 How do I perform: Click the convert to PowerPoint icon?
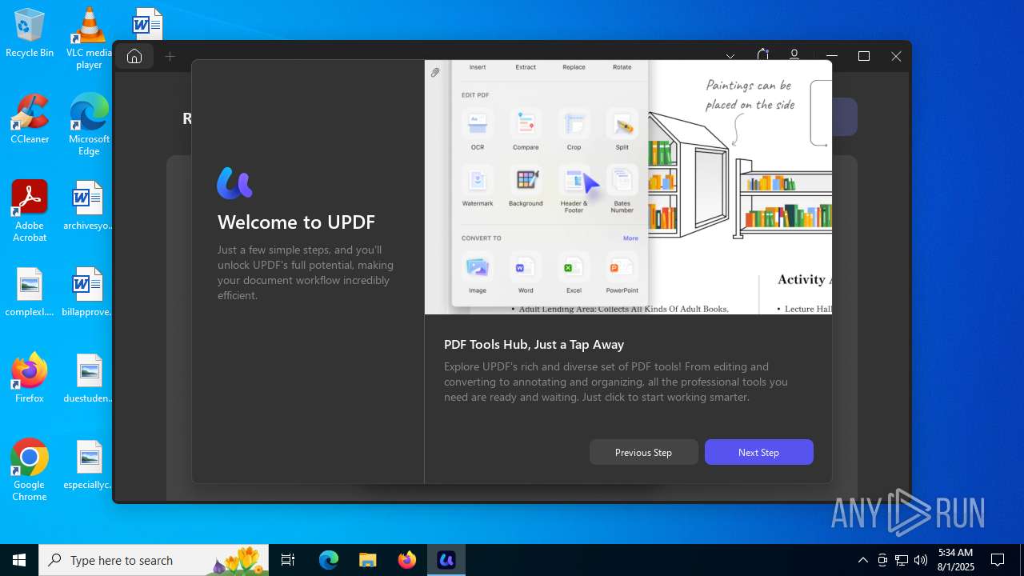[622, 267]
